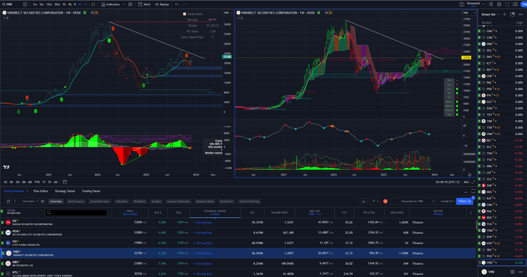
Task: Add a symbol to Green list
Action: 504,14
